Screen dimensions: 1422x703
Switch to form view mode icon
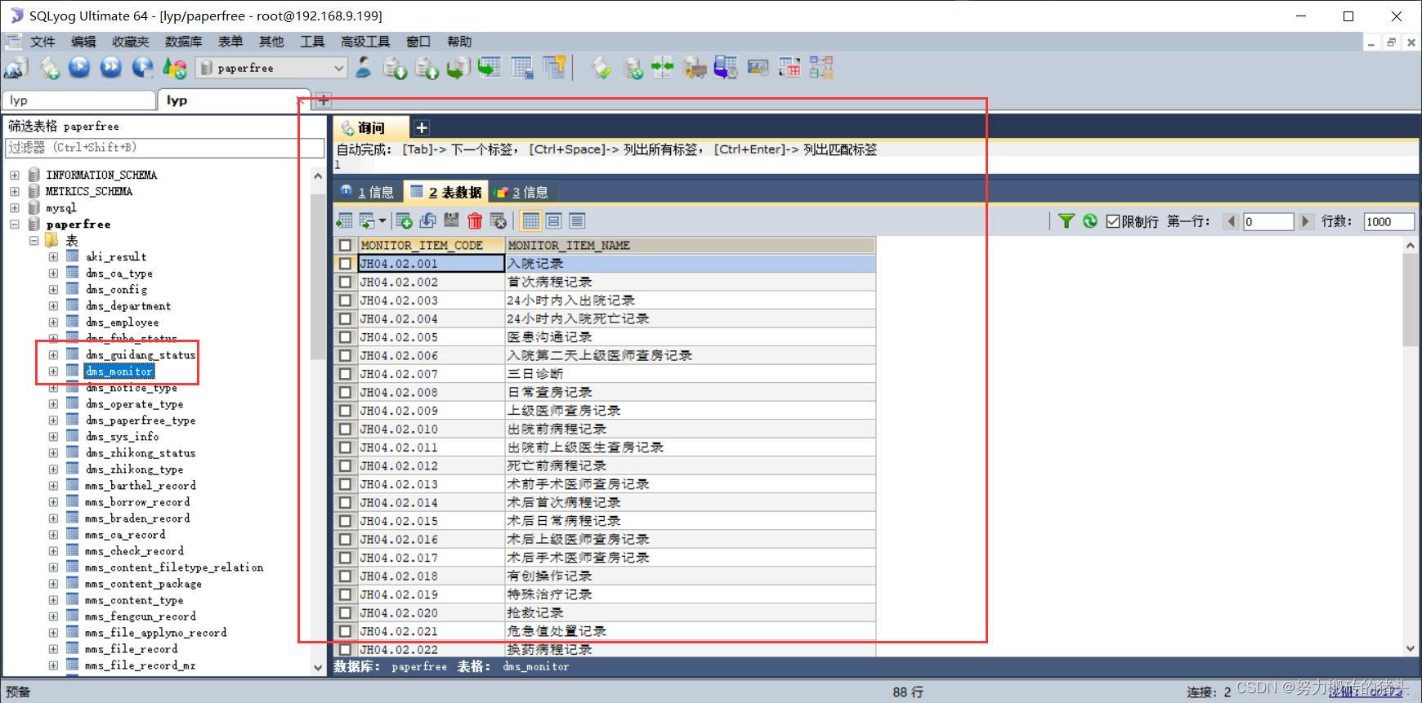[554, 220]
